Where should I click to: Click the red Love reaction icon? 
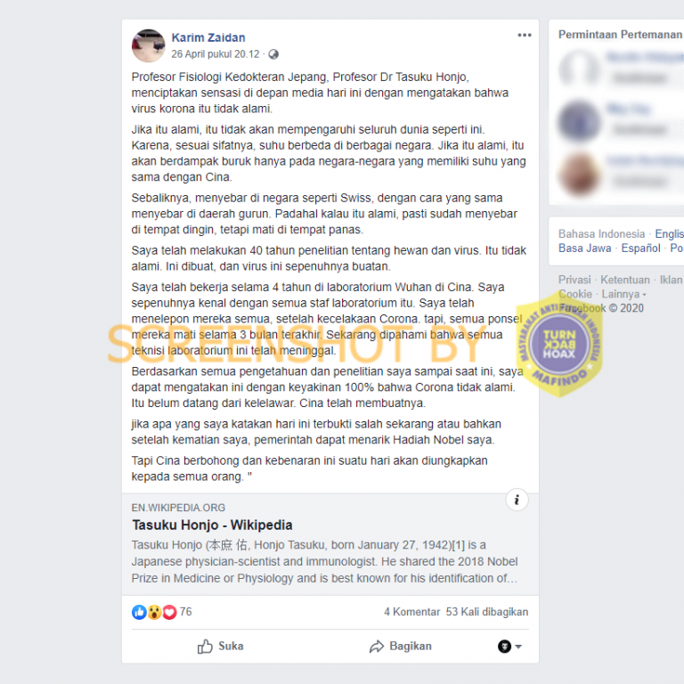pos(169,612)
